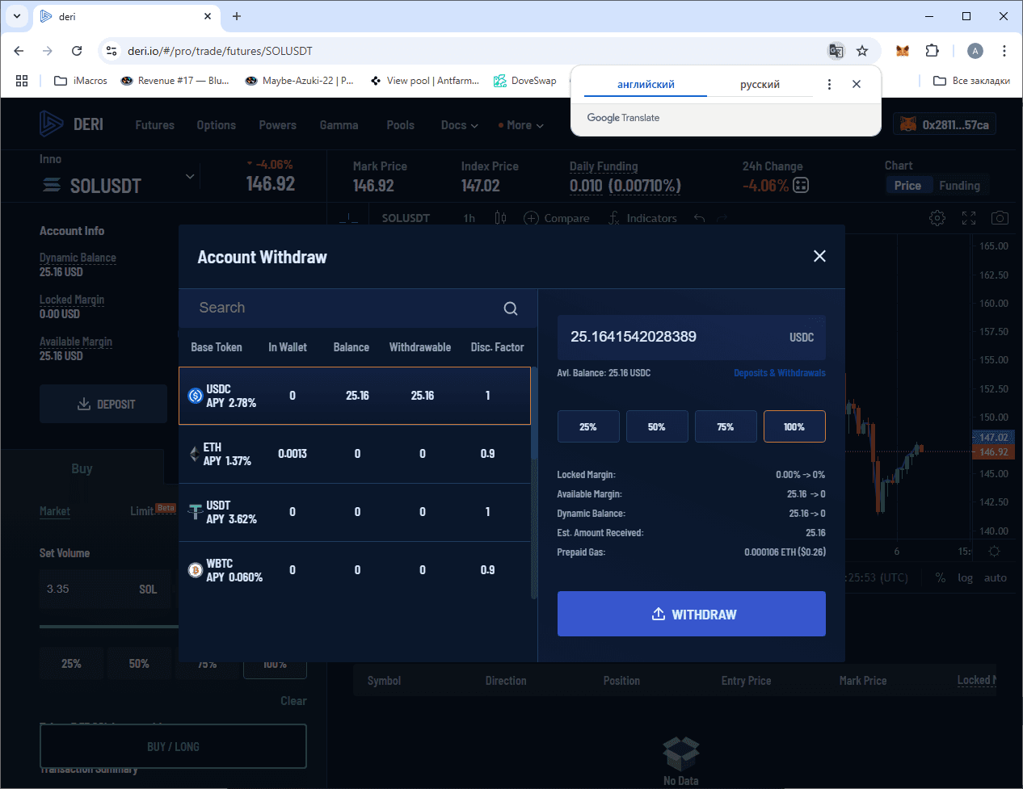Viewport: 1023px width, 789px height.
Task: Open the Options nav item
Action: (x=216, y=125)
